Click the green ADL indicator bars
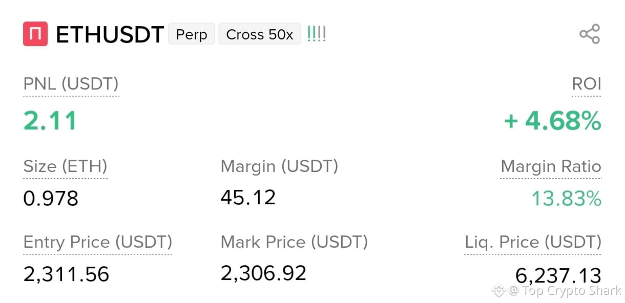The width and height of the screenshot is (625, 303). (317, 34)
